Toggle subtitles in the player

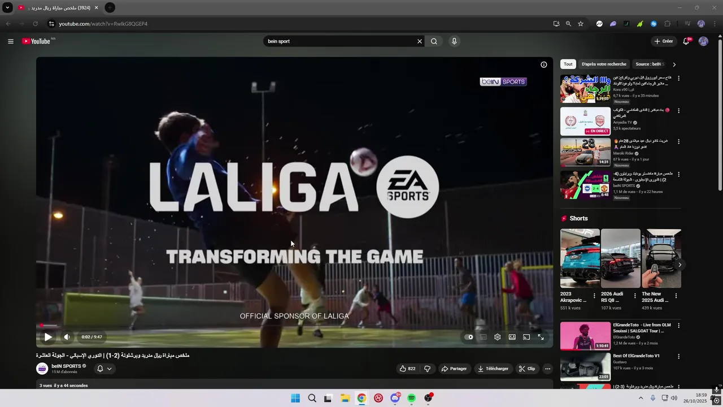[x=484, y=337]
